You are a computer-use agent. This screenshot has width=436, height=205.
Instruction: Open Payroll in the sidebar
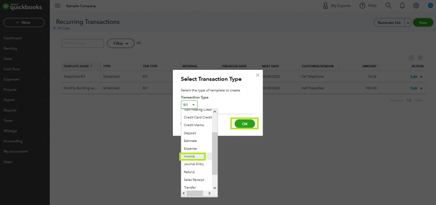9,100
